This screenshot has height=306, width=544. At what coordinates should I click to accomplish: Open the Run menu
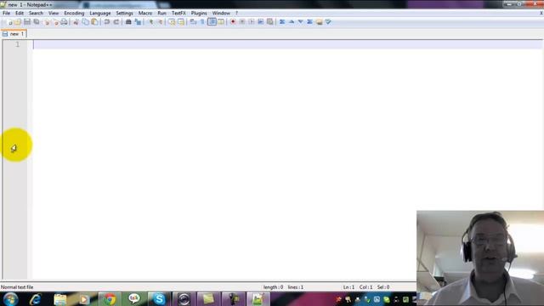coord(161,14)
